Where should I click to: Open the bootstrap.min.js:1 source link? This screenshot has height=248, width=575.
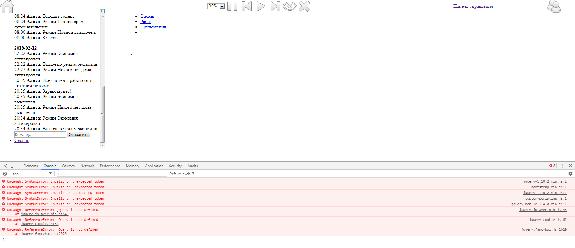click(x=549, y=187)
